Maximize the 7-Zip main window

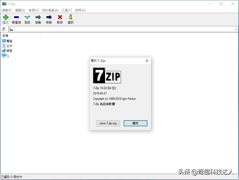click(221, 4)
